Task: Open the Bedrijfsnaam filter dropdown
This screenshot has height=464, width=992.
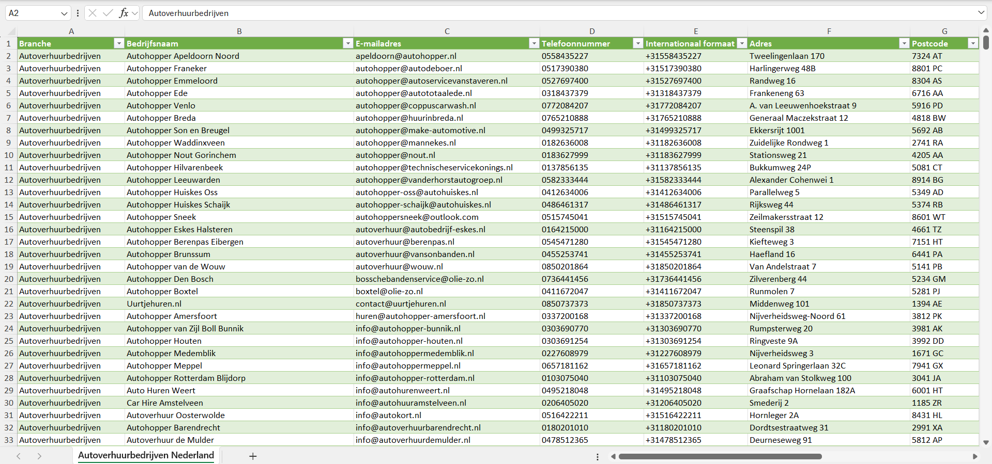Action: click(x=348, y=43)
